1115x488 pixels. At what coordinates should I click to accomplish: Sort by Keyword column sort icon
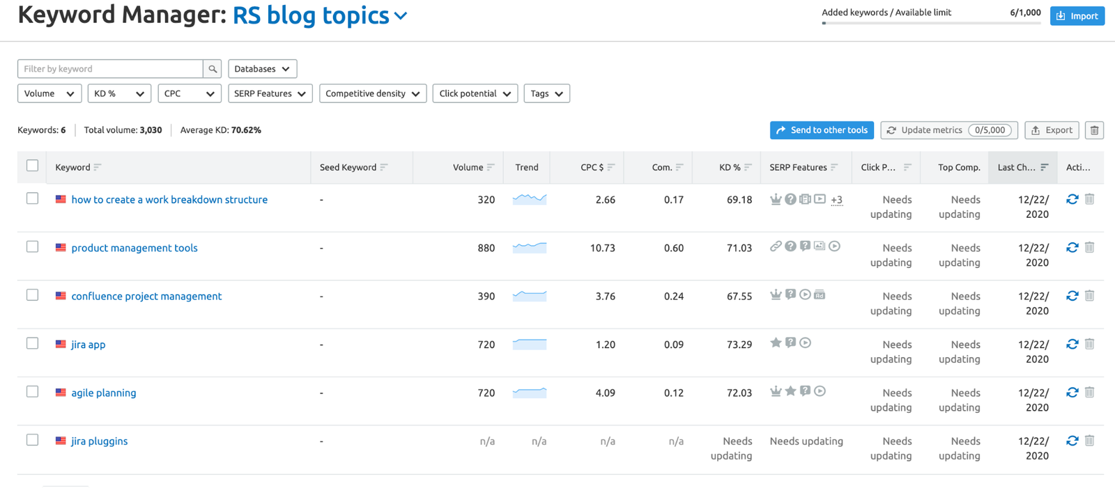98,167
